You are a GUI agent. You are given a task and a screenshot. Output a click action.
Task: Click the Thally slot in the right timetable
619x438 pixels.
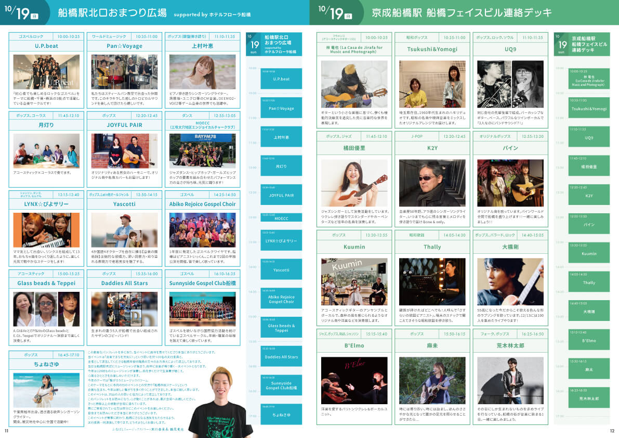589,282
